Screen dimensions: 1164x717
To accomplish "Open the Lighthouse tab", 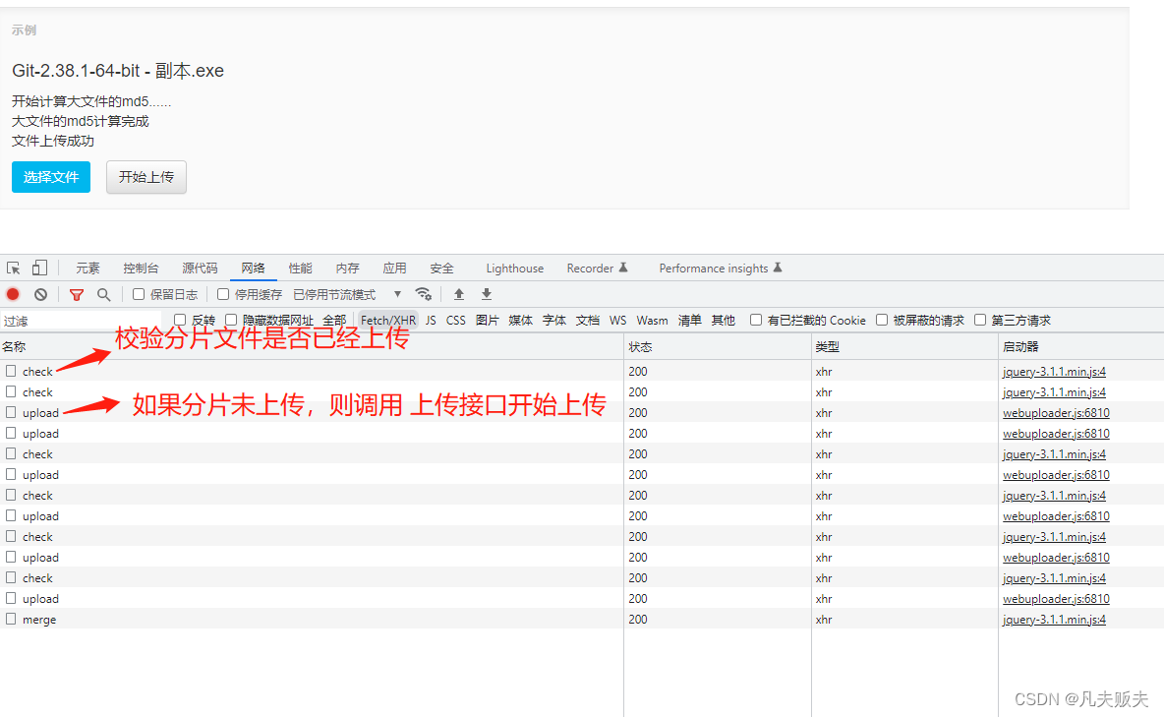I will coord(514,269).
